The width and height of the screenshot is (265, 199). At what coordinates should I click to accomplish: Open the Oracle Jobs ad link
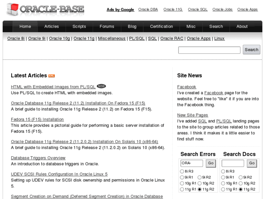(x=222, y=9)
